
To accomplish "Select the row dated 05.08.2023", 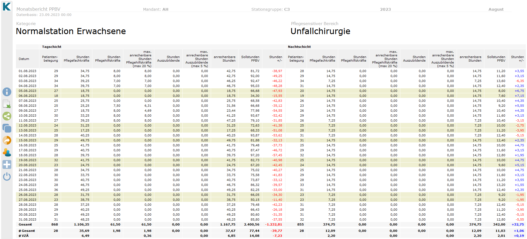I will click(271, 91).
